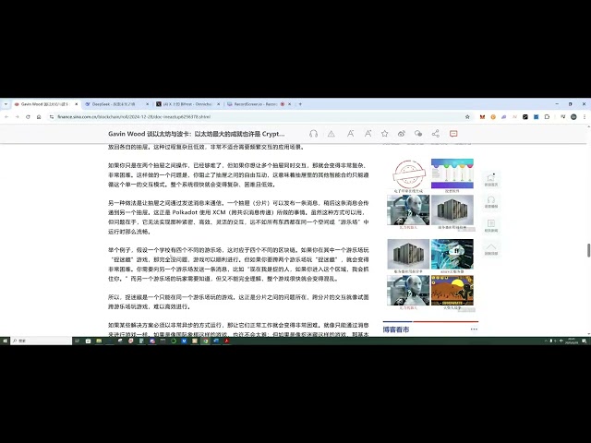Click the paragraph mentioning Polkadot XCM
Viewport: 591px width, 443px height.
pos(238,218)
